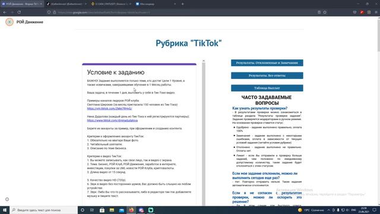Image resolution: width=380 pixels, height=214 pixels.
Task: Open the vm.tiktok.com link for Светлана Широких
Action: (109, 108)
